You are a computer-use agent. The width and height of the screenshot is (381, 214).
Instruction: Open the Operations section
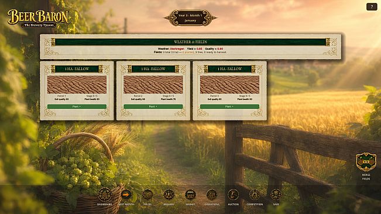pyautogui.click(x=212, y=195)
